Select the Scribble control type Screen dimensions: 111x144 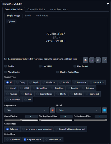(x=27, y=94)
